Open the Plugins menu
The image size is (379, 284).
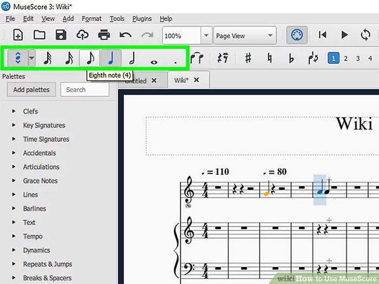pyautogui.click(x=142, y=18)
